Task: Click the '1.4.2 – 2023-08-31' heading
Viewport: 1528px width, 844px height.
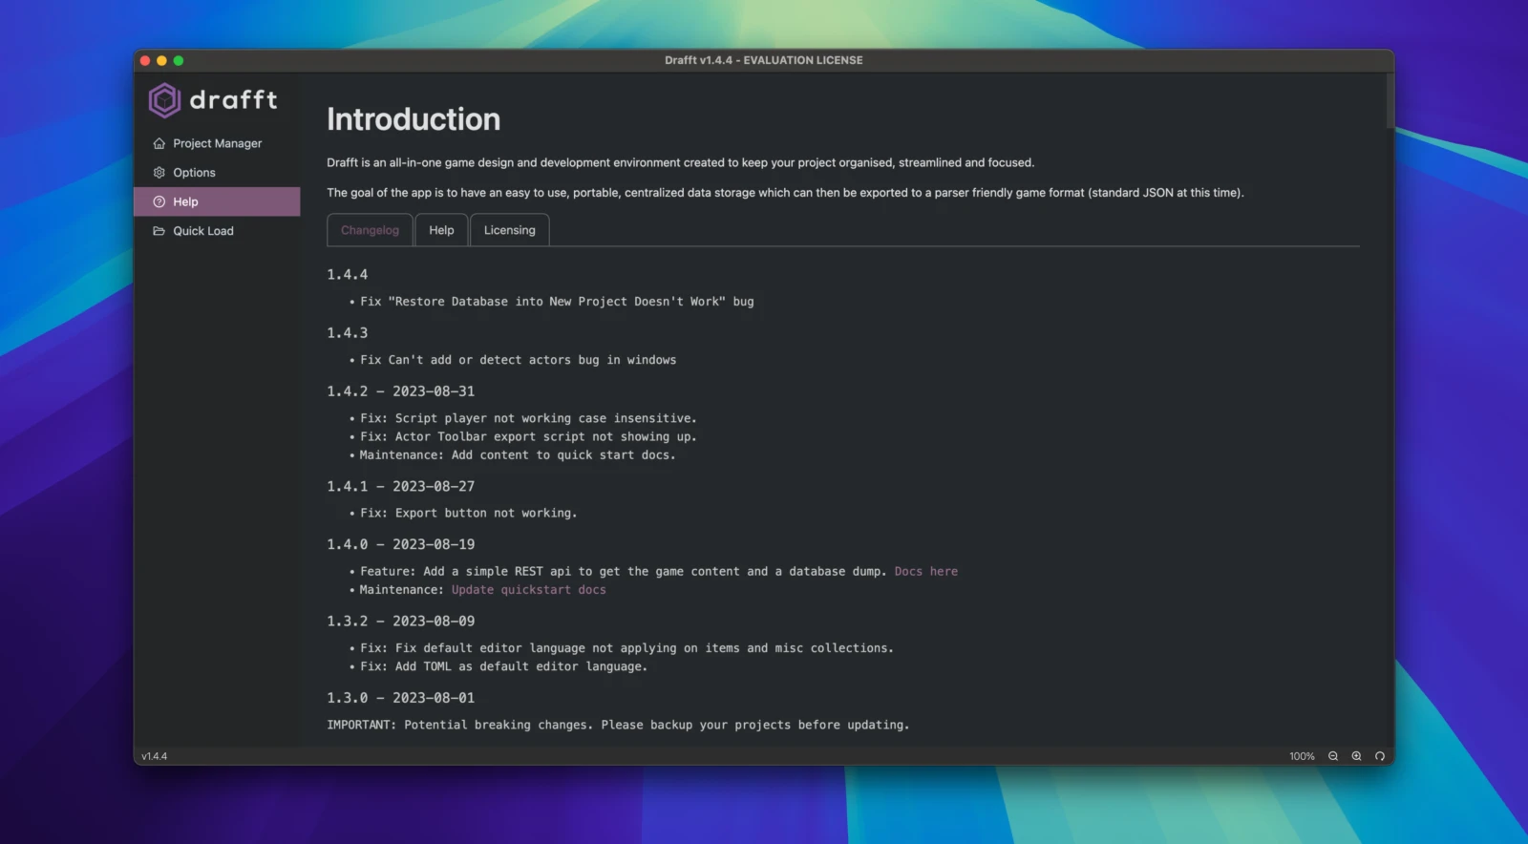Action: tap(400, 391)
